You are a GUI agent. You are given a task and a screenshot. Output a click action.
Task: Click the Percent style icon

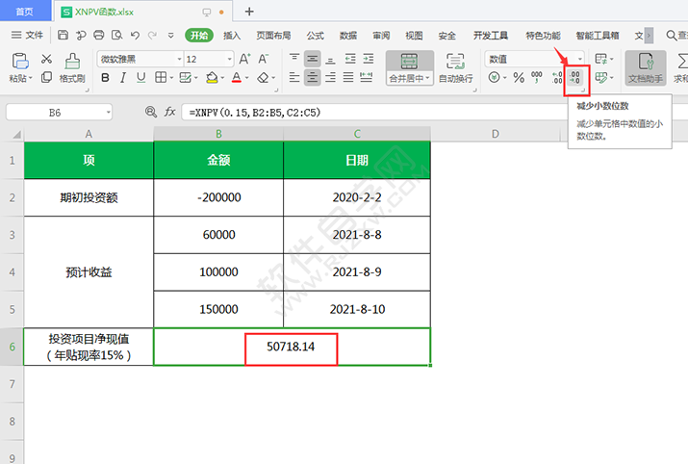[x=519, y=78]
